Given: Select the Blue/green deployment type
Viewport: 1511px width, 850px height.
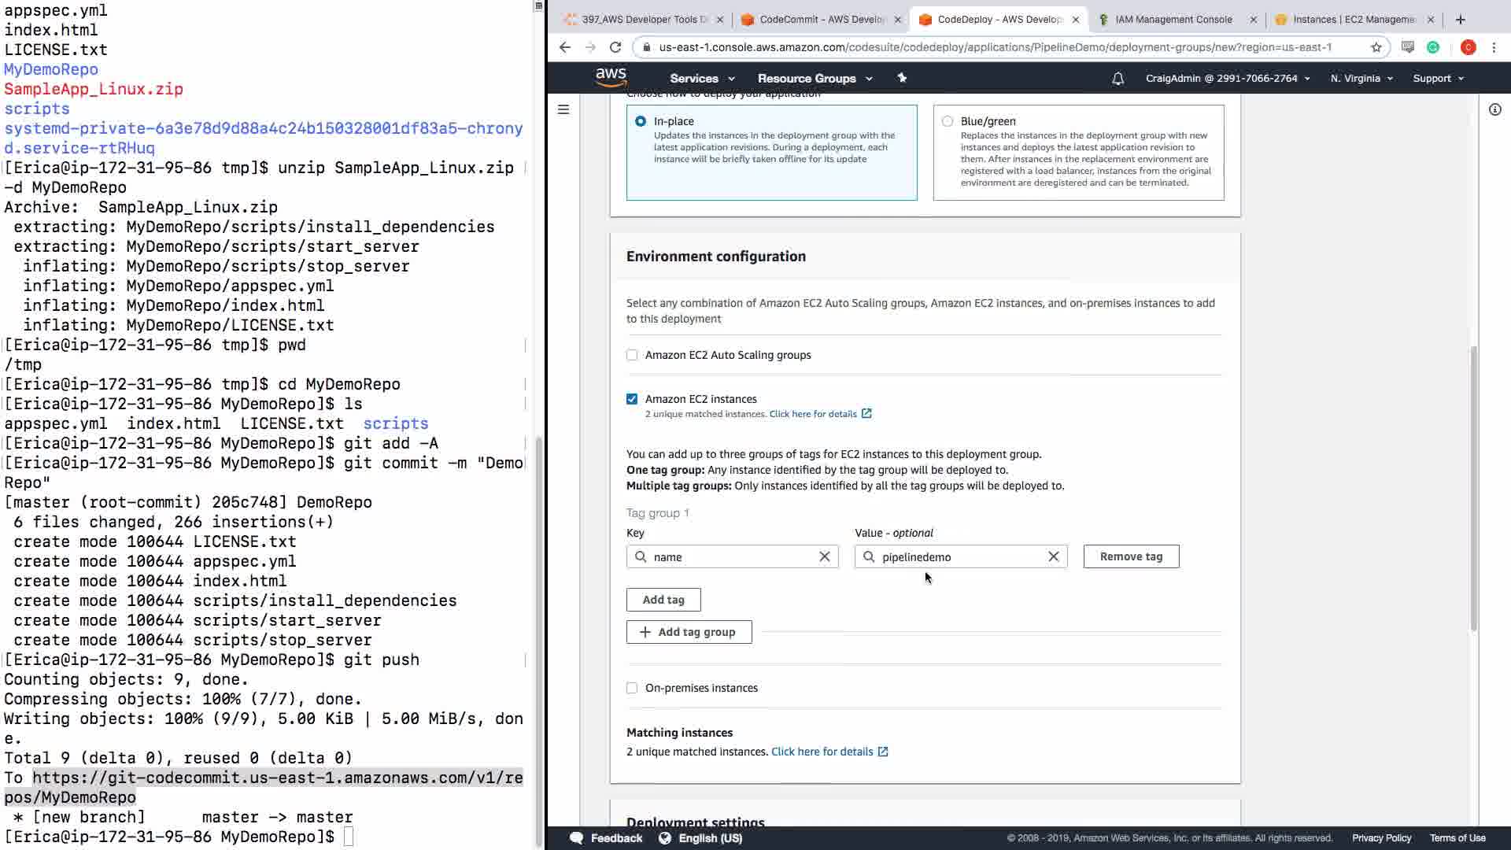Looking at the screenshot, I should tap(948, 121).
